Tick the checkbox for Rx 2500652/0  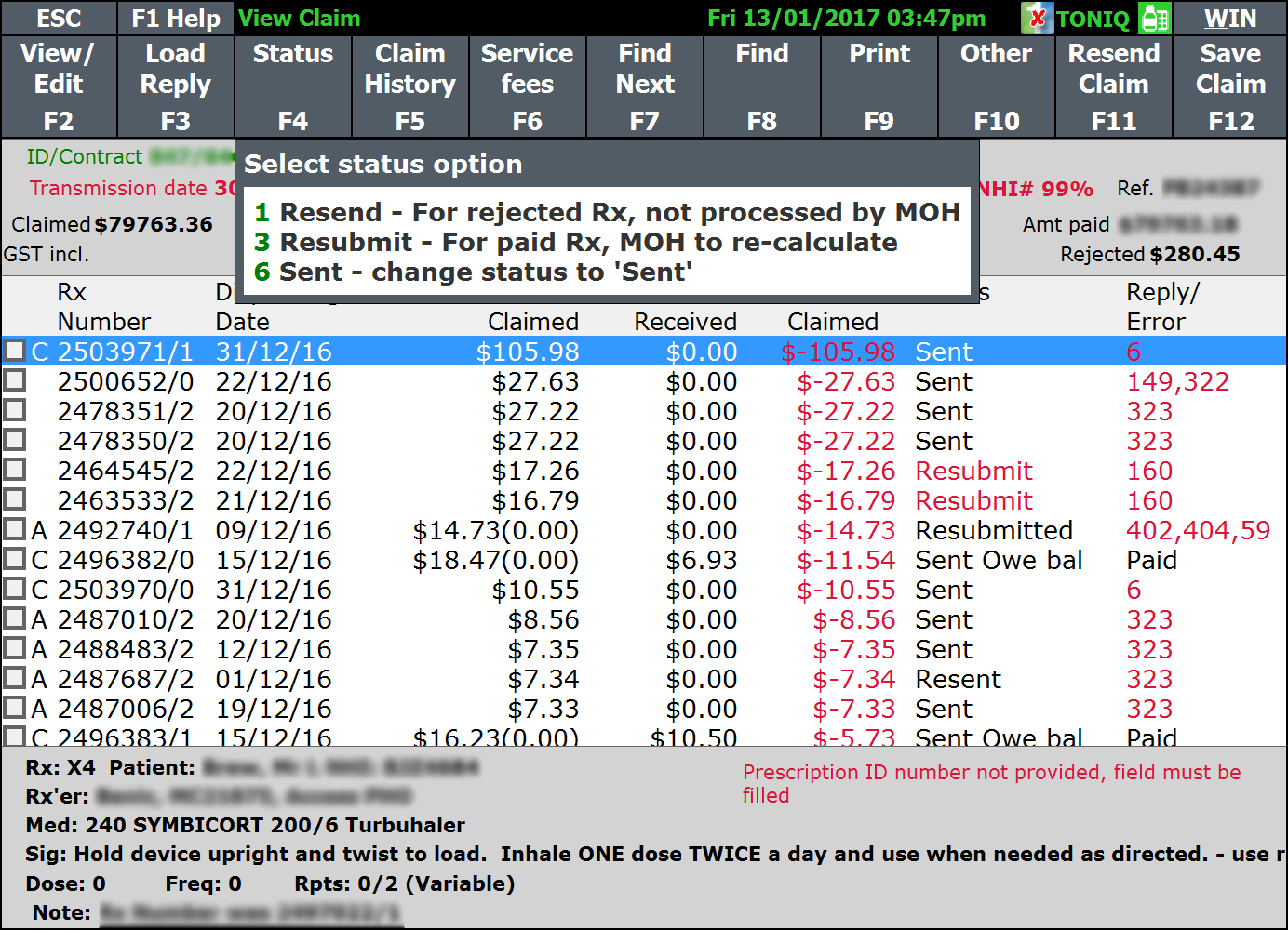15,380
